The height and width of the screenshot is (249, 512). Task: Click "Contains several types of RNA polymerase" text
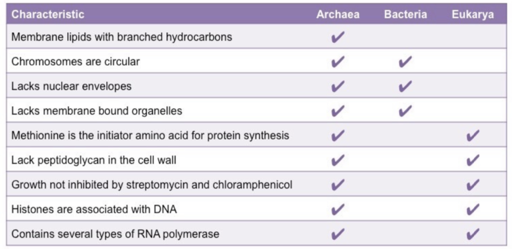click(x=115, y=234)
